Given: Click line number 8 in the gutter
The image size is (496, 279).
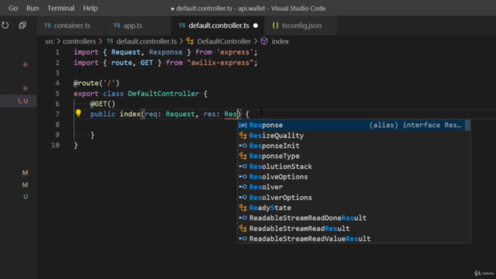Looking at the screenshot, I should 57,124.
